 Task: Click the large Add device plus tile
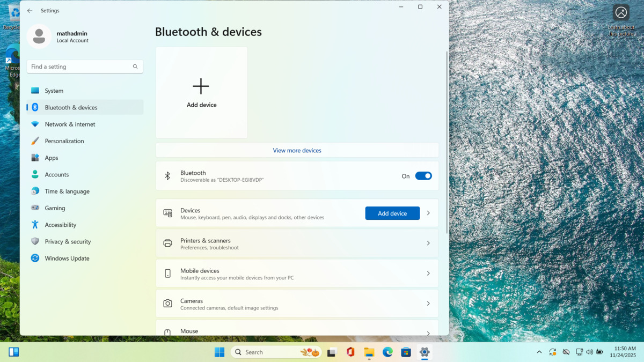[201, 93]
